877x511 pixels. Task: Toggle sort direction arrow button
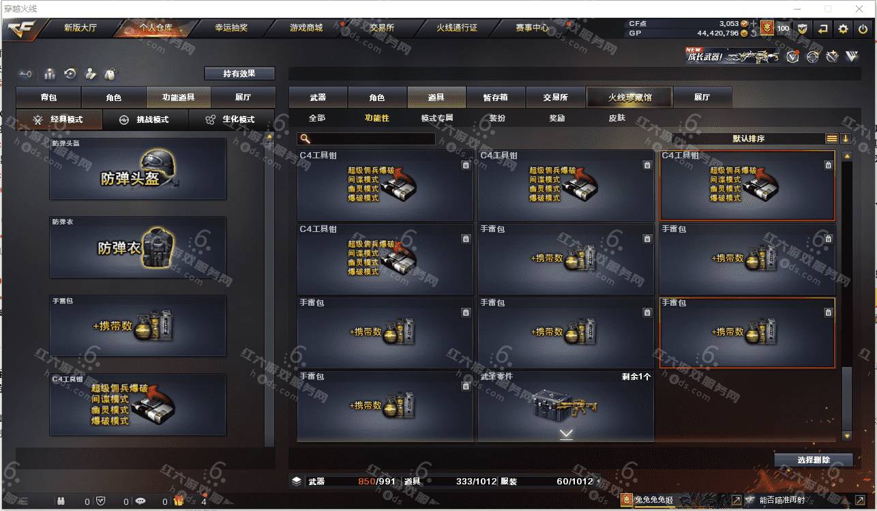pyautogui.click(x=846, y=138)
